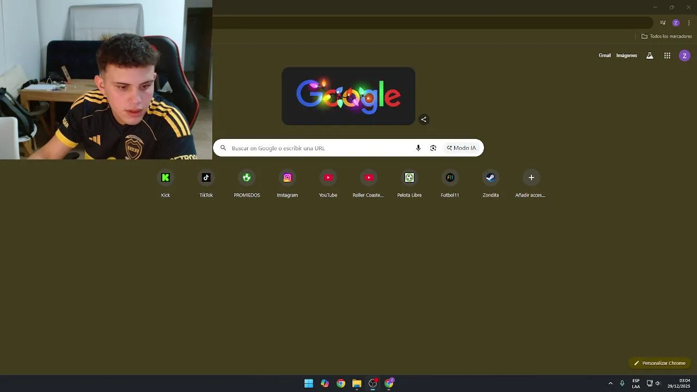Open Search Labs flask icon

pos(650,56)
